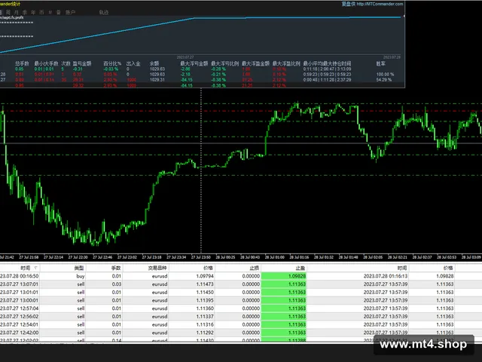Sort by first 时间 column sort arrow
Screen dimensions: 482x362
35,268
